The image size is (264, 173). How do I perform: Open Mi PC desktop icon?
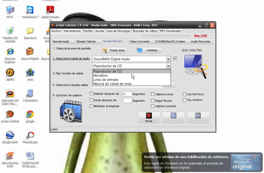point(10,12)
